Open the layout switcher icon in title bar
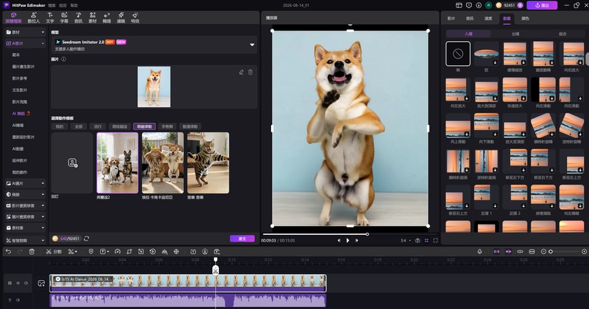The image size is (589, 309). pos(459,5)
